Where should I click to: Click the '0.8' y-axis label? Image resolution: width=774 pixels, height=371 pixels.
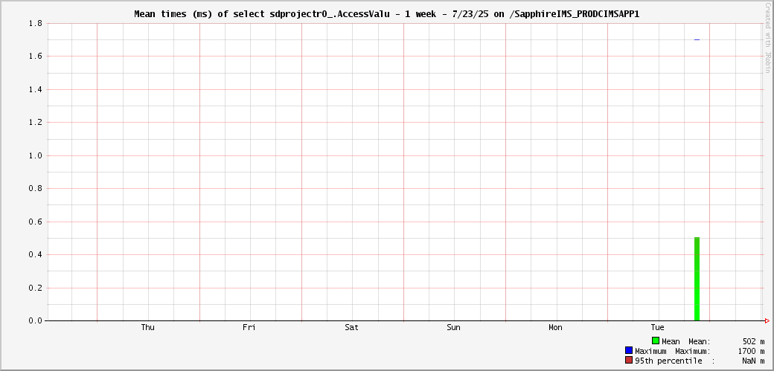pos(36,188)
